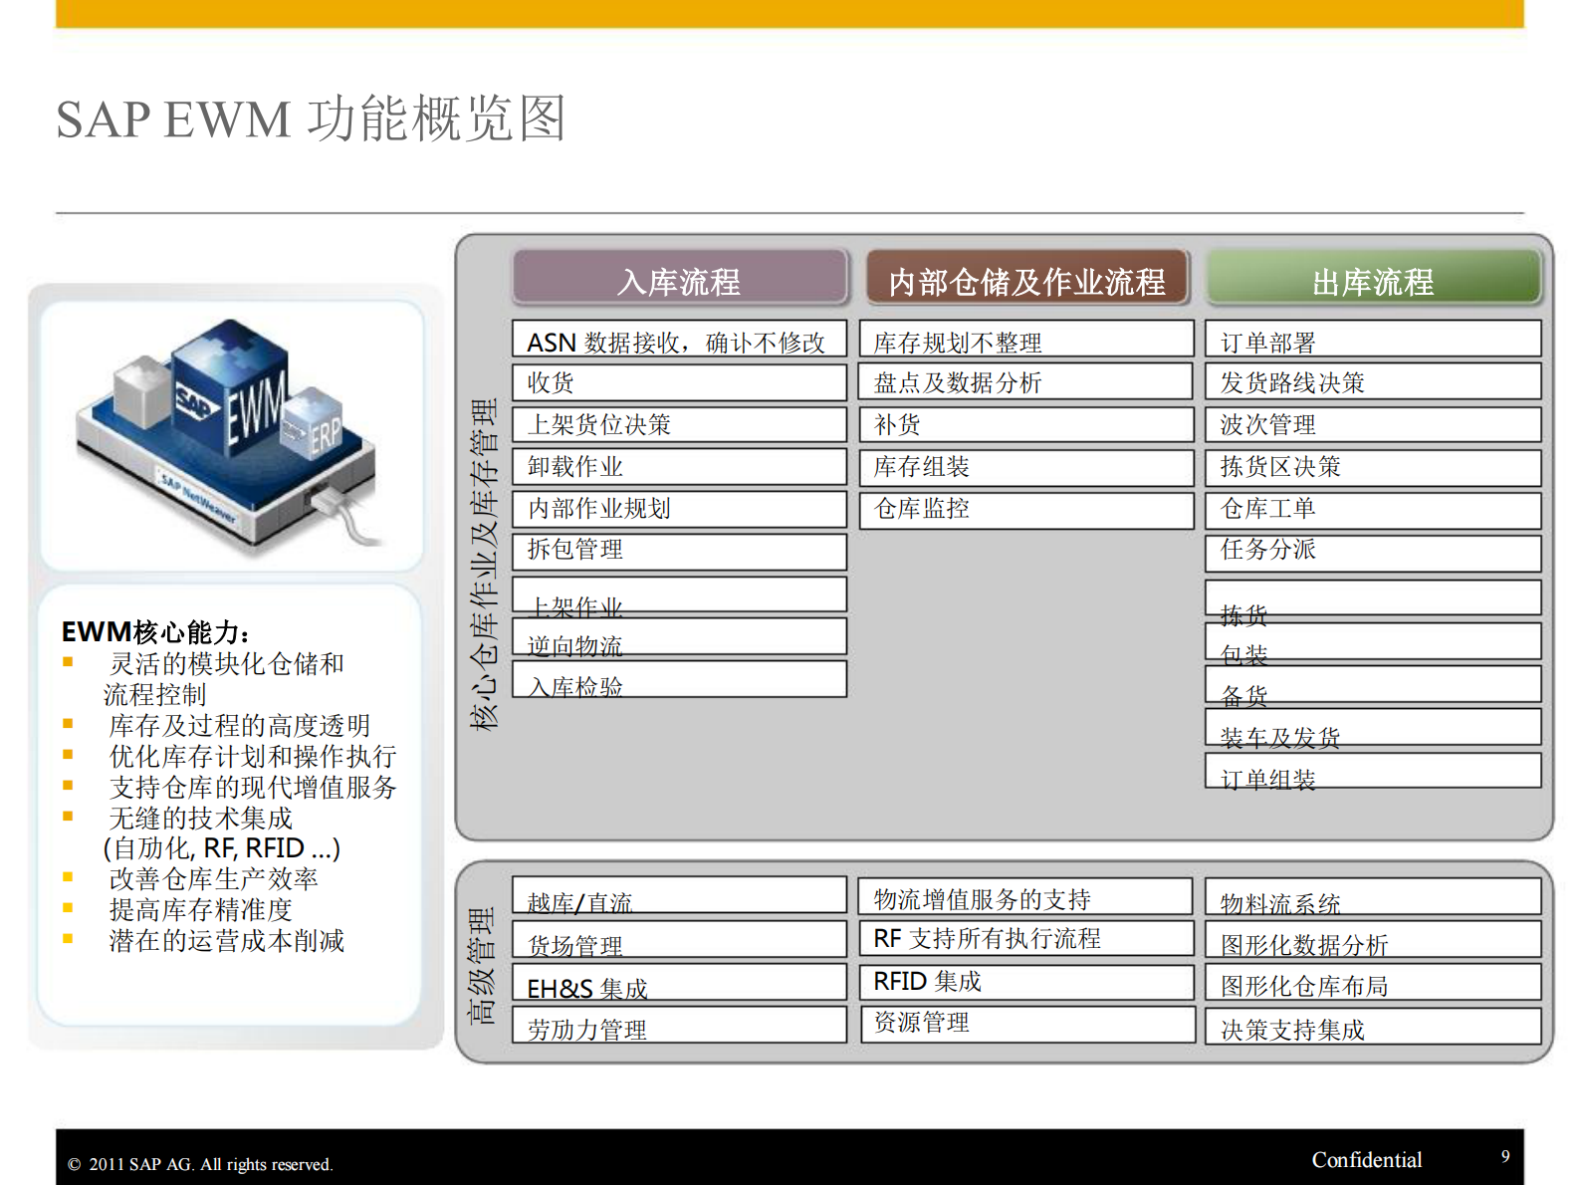This screenshot has width=1580, height=1185.
Task: Click the EWM核心能力 heading
Action: point(155,631)
